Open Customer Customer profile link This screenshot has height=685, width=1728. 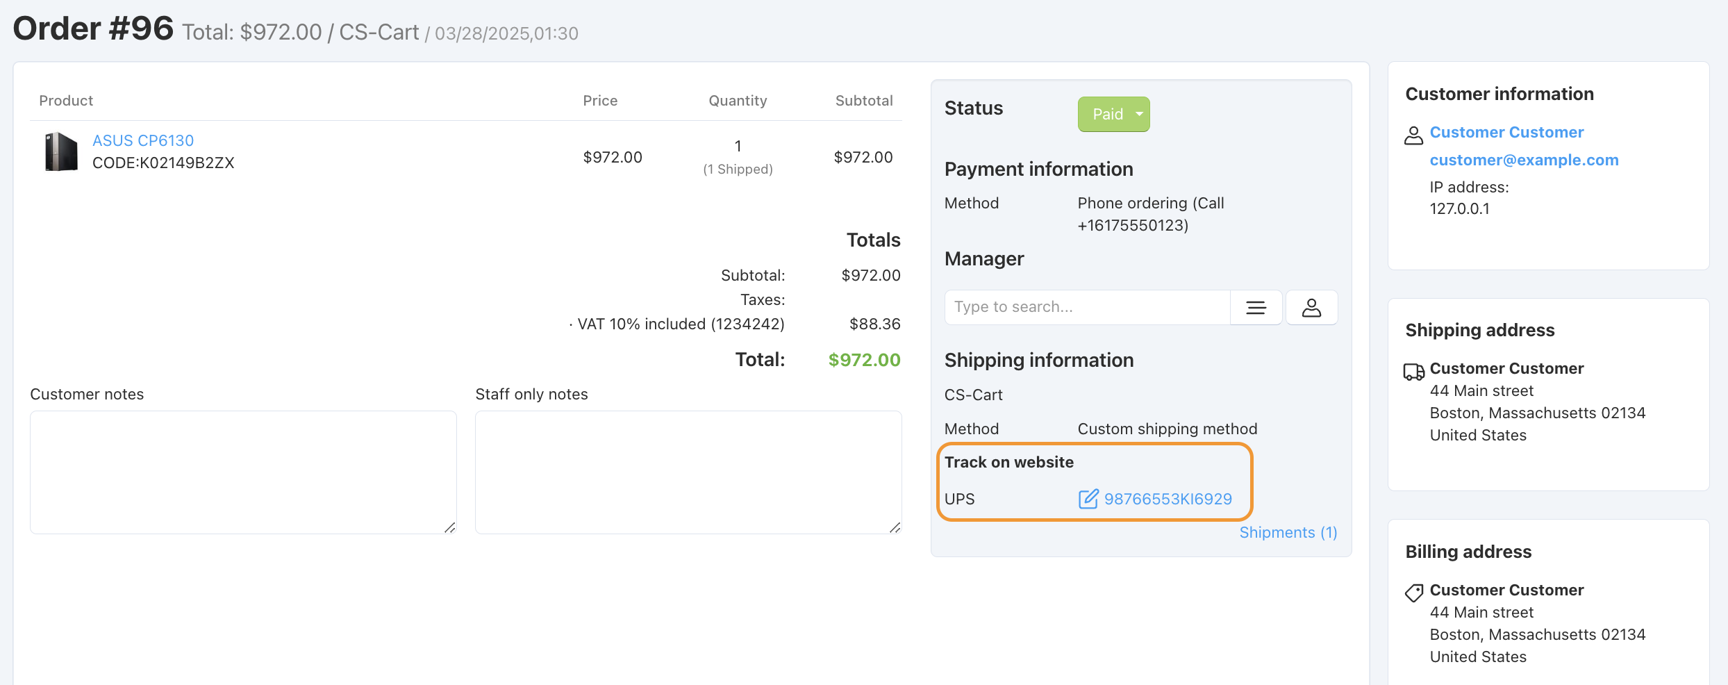(x=1506, y=132)
